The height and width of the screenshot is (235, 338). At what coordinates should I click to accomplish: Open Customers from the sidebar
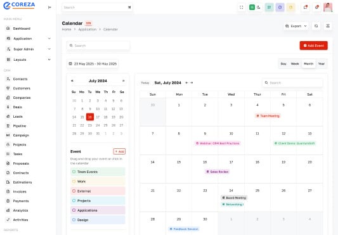click(x=22, y=88)
